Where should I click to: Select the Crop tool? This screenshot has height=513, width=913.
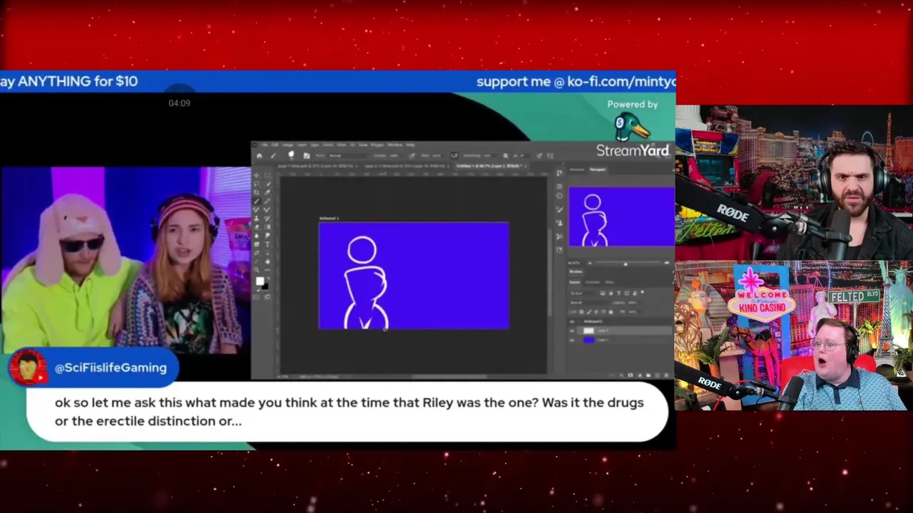pos(257,192)
